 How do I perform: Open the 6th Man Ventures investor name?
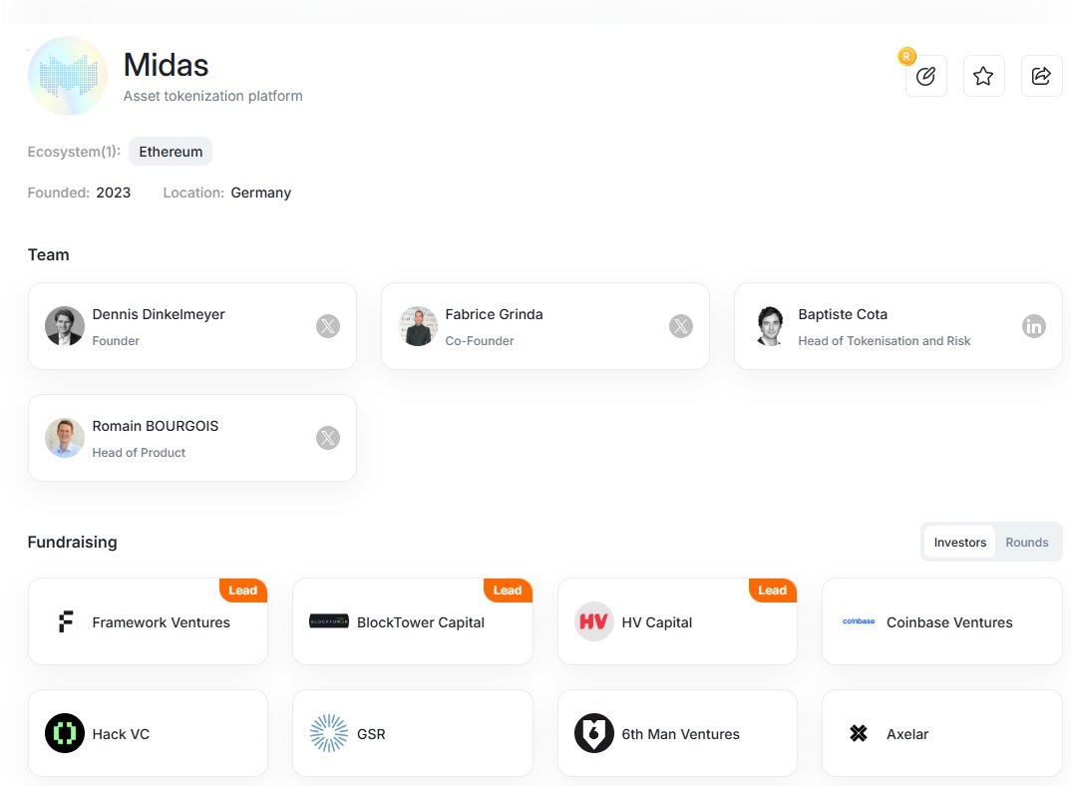680,734
